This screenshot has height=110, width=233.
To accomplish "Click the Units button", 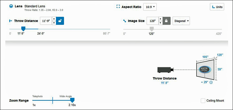I will point(217,7).
